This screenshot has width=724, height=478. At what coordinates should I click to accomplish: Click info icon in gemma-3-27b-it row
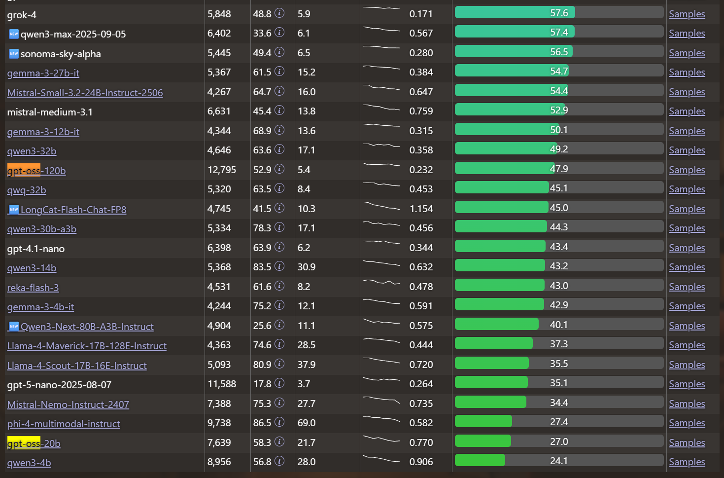(x=279, y=71)
